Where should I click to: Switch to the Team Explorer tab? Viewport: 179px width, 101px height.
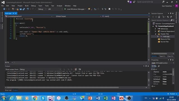pyautogui.click(x=162, y=56)
